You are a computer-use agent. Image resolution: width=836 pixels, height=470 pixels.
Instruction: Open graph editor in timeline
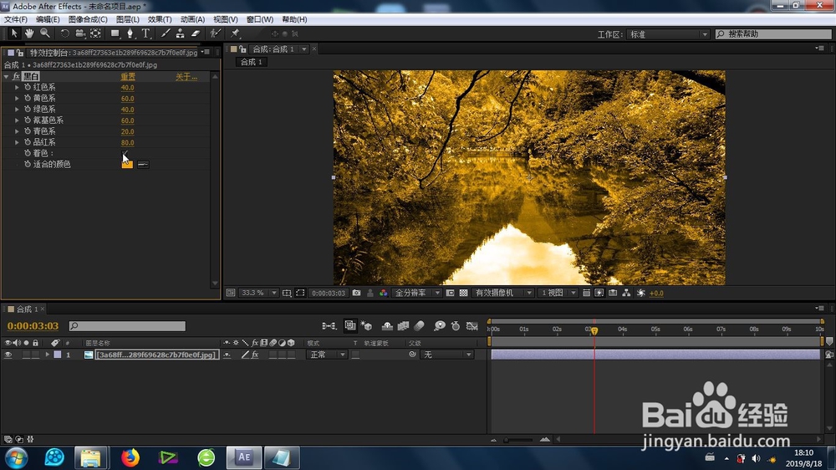472,326
